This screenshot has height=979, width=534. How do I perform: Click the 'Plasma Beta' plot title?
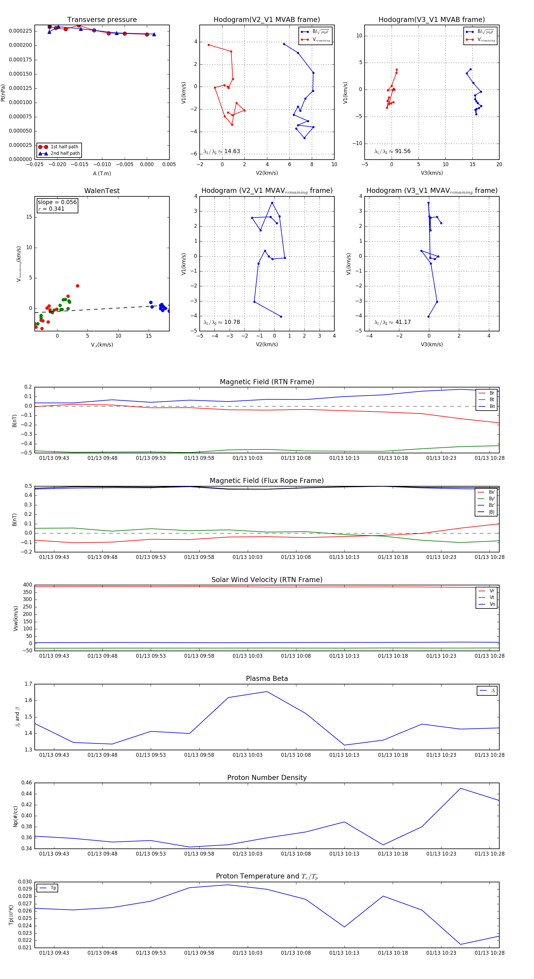(x=267, y=678)
